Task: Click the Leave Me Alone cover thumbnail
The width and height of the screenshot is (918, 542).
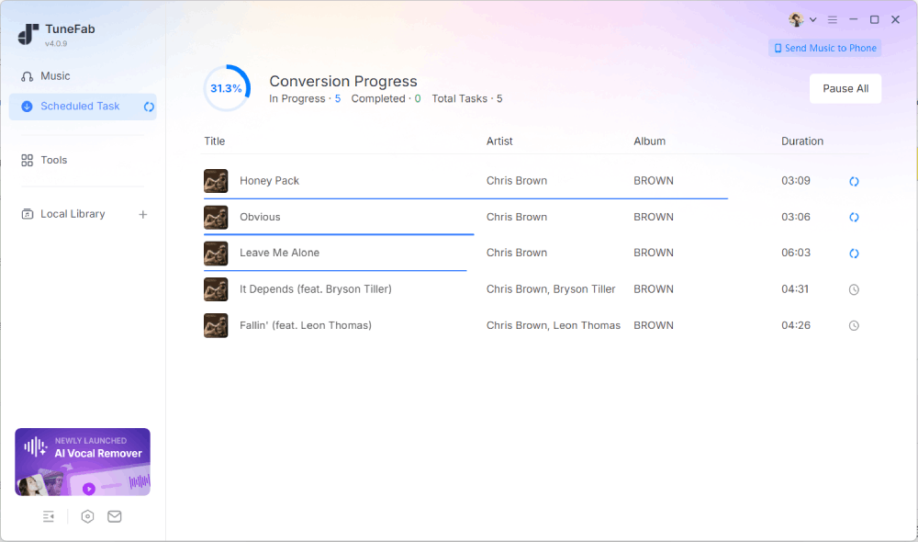Action: pos(216,254)
